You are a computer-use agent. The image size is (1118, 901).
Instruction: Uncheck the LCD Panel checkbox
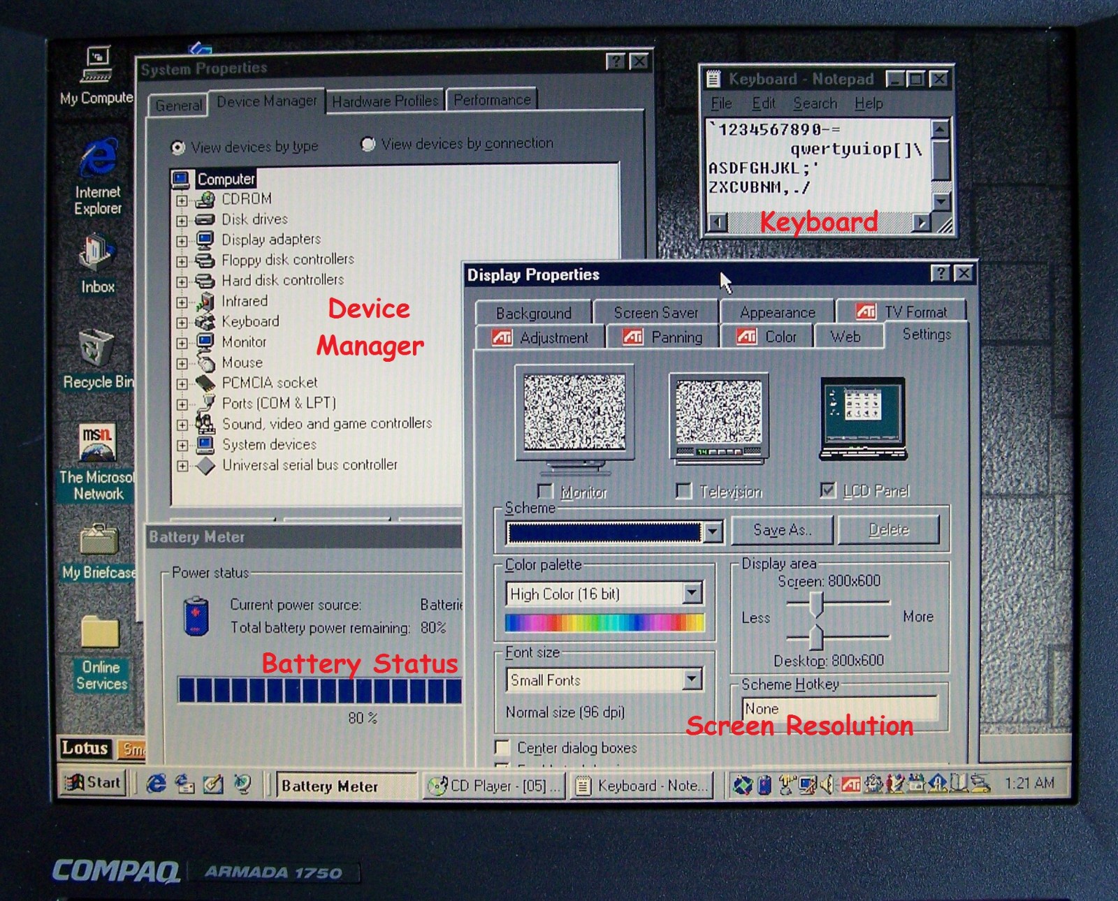[827, 490]
